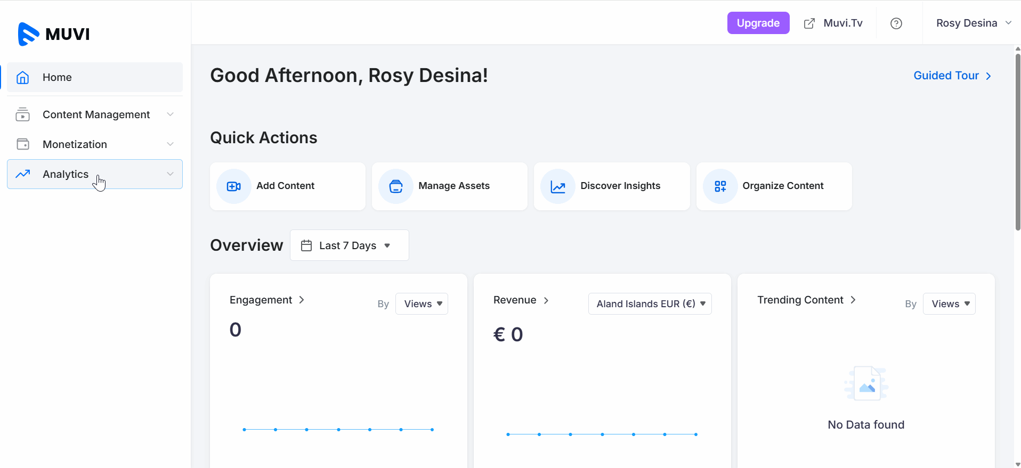Open the Rosy Desina account menu
Screen dimensions: 1021x468
pyautogui.click(x=973, y=23)
